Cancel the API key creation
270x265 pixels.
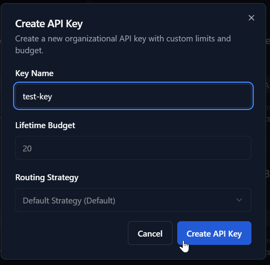coord(150,233)
